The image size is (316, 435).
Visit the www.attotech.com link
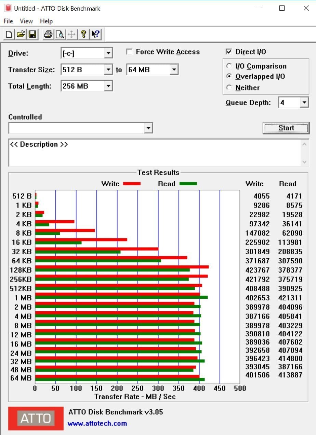pos(97,423)
